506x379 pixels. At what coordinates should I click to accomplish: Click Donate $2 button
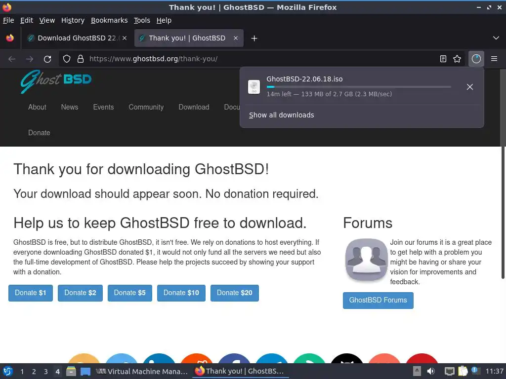click(80, 293)
